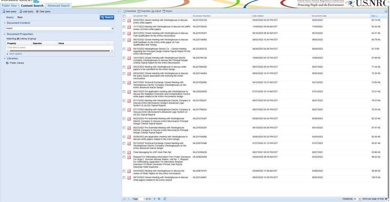Screen dimensions: 390x202
Task: Open PDF icon of Request For Withholding row
Action: point(129,157)
